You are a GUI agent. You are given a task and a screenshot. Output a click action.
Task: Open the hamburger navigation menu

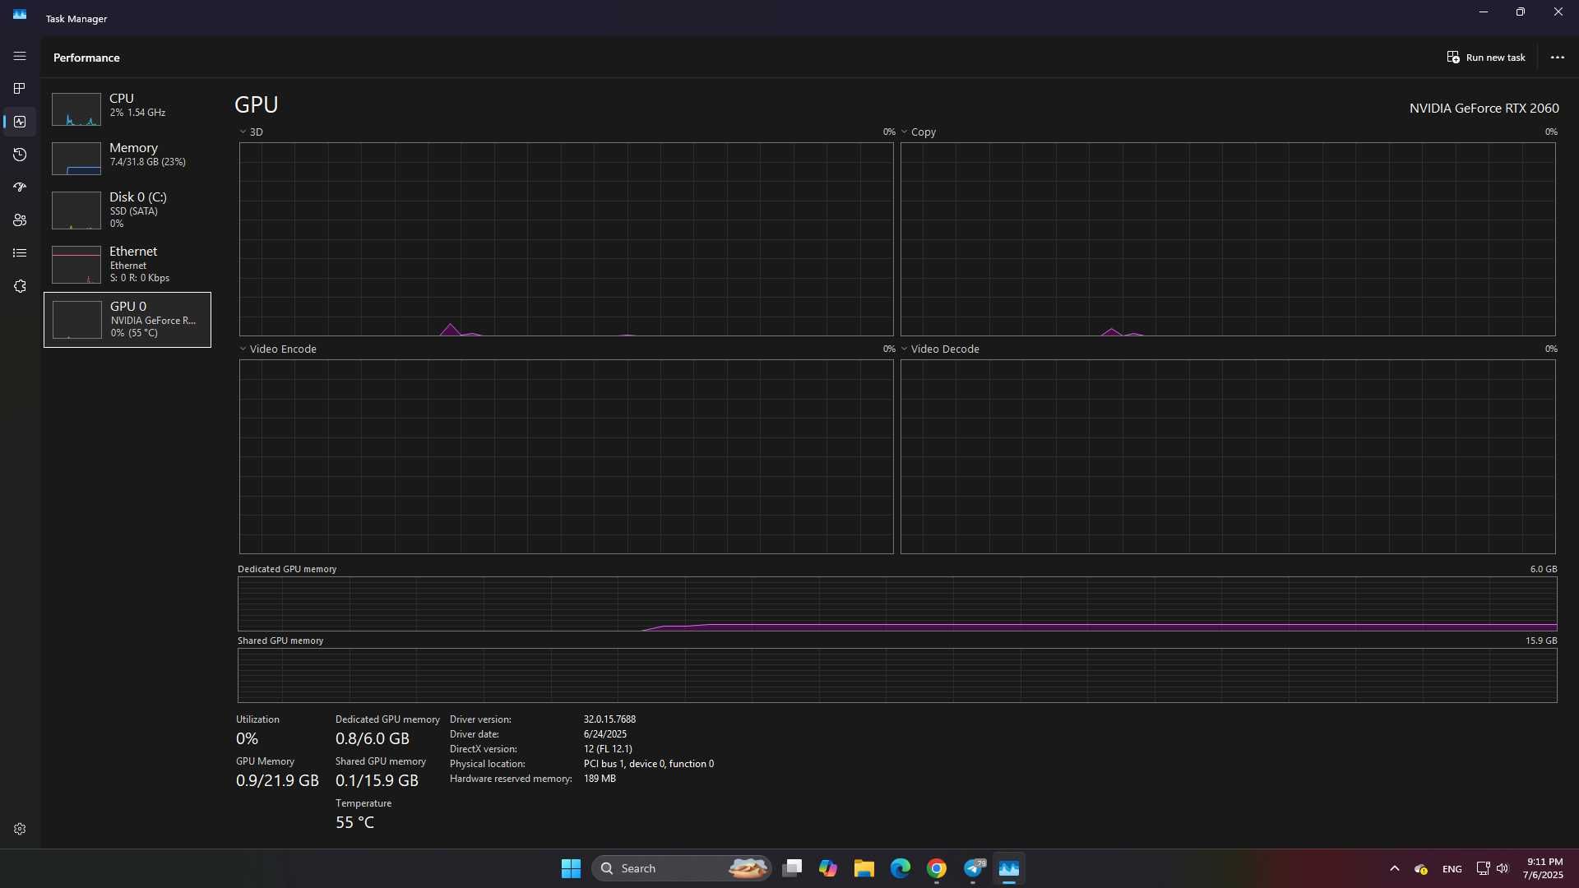tap(20, 56)
